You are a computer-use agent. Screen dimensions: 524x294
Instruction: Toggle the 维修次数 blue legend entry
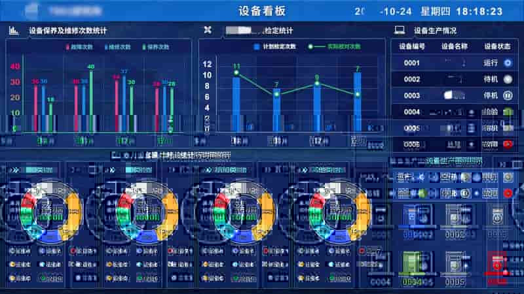coord(118,47)
